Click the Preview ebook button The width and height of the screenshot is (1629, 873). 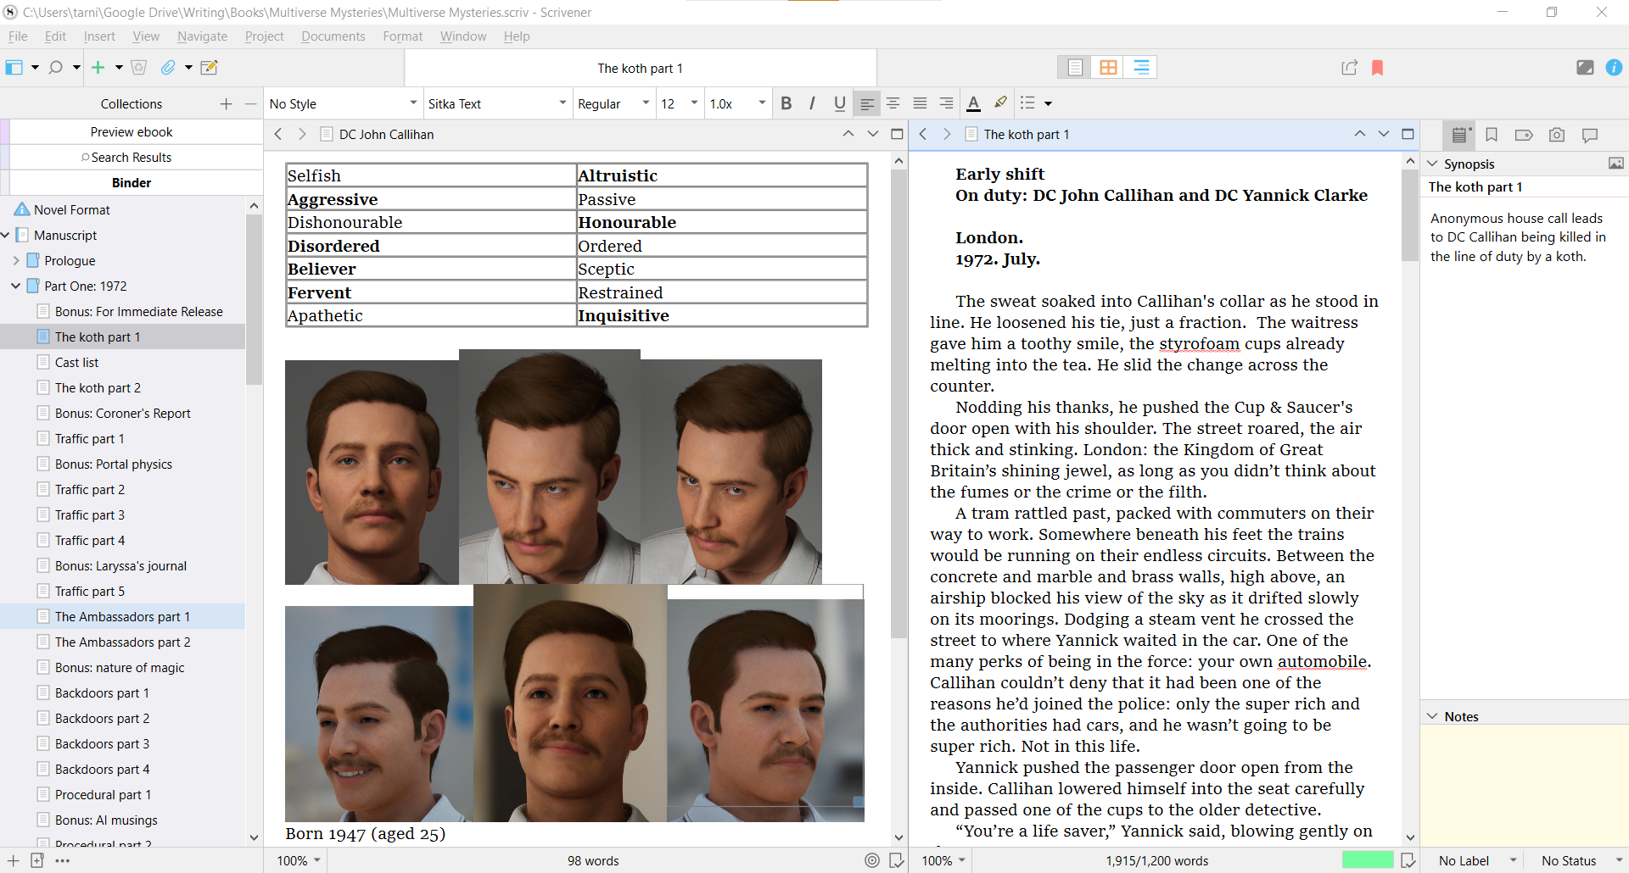[132, 131]
